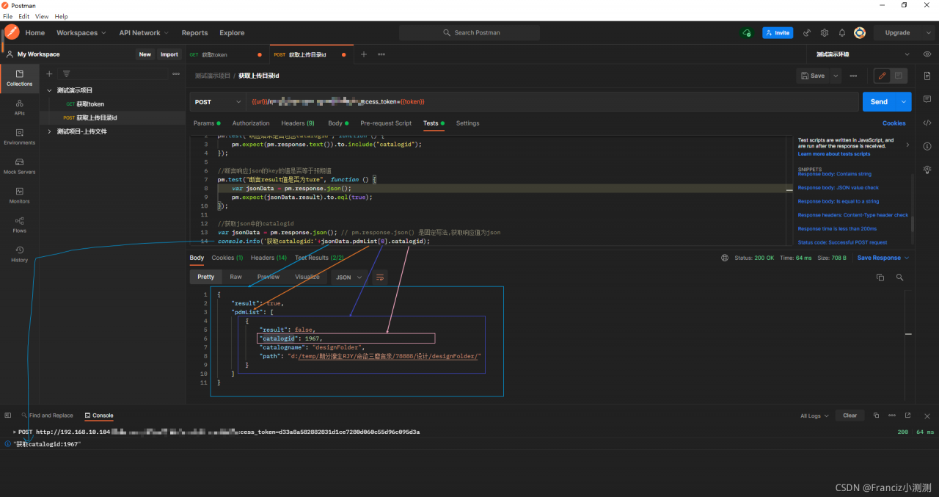Insert the Status code: Successful POST request snippet
Viewport: 939px width, 497px height.
[x=842, y=242]
